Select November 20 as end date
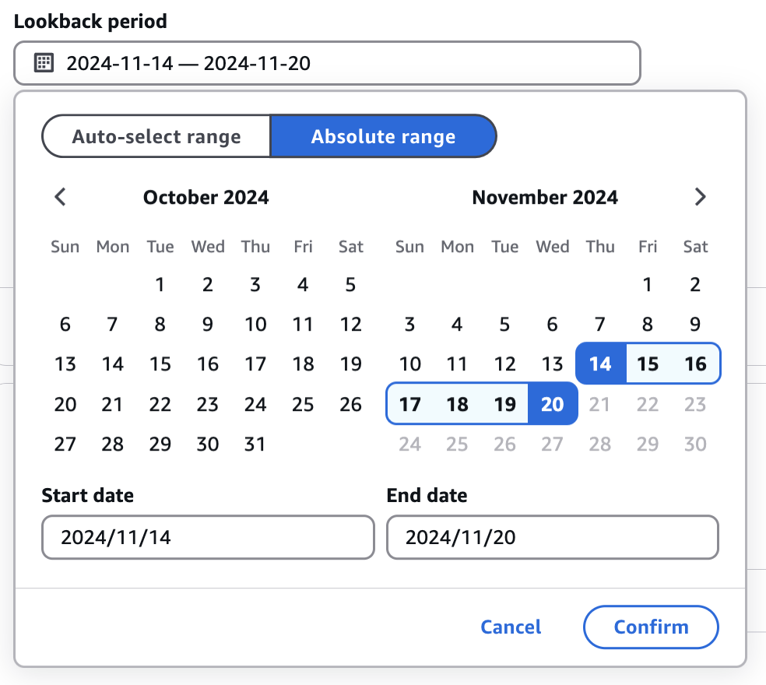The height and width of the screenshot is (685, 766). (553, 404)
